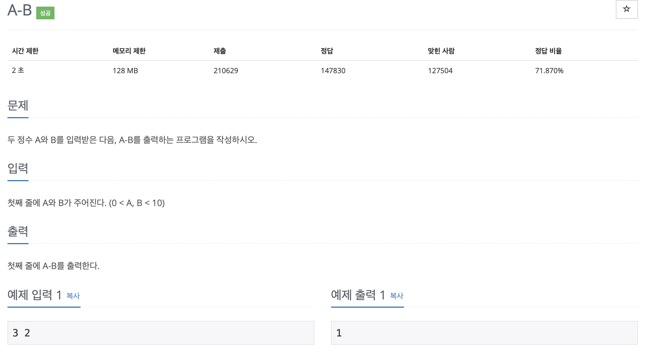Click the green 성공 badge
The image size is (646, 353).
pyautogui.click(x=45, y=13)
